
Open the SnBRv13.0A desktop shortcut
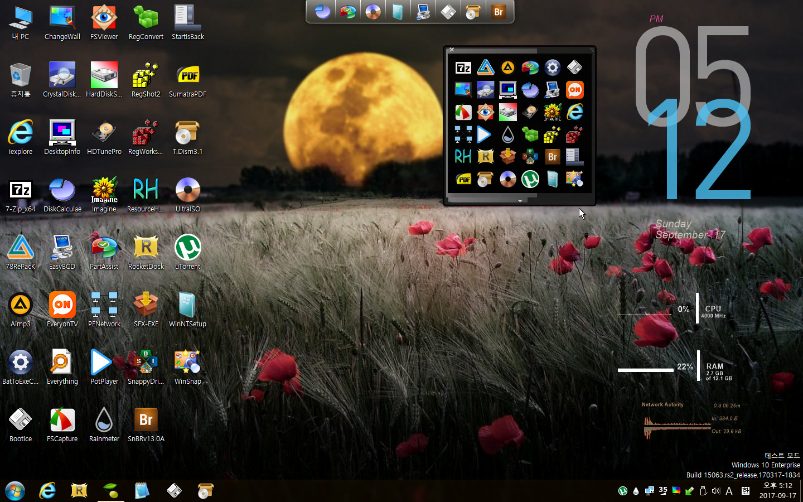146,425
